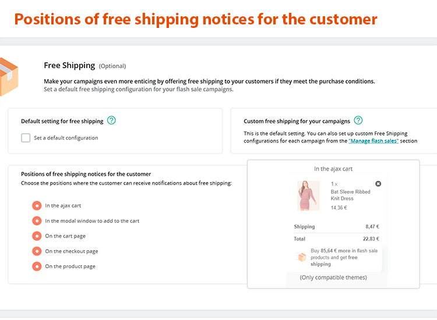The width and height of the screenshot is (437, 320).
Task: Select the On the cart page option
Action: [x=37, y=236]
